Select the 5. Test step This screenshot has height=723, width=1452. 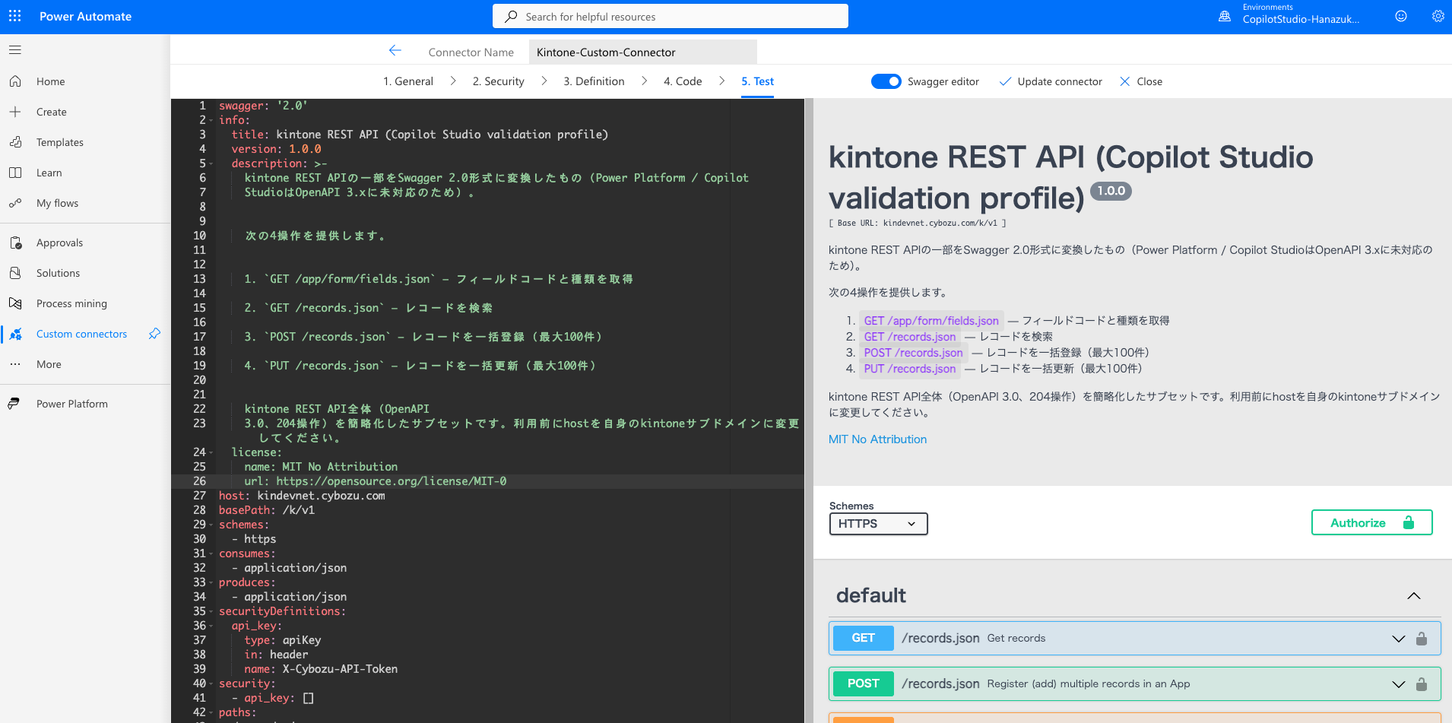[x=758, y=81]
